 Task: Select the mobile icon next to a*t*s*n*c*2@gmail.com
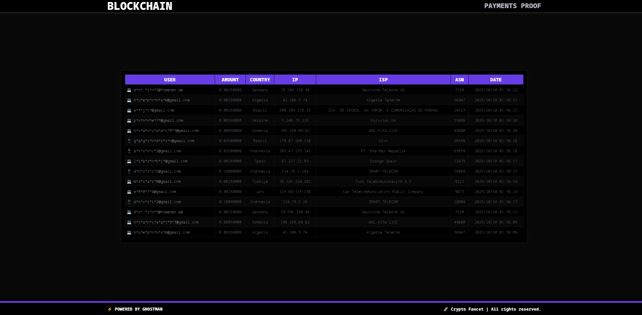click(x=129, y=151)
